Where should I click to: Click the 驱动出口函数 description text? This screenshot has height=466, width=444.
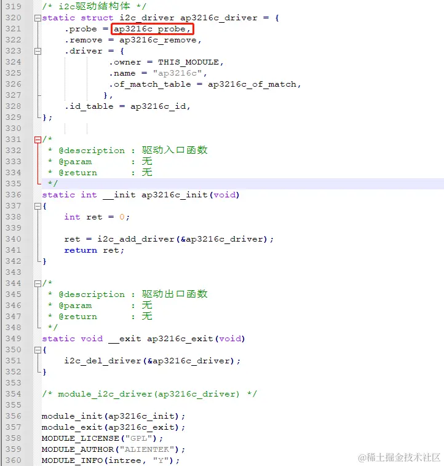pyautogui.click(x=175, y=294)
